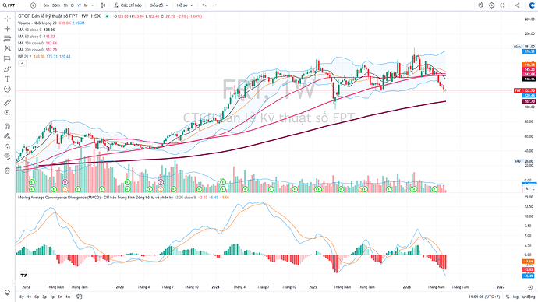Click the share chart icon
538x302 pixels.
click(517, 5)
